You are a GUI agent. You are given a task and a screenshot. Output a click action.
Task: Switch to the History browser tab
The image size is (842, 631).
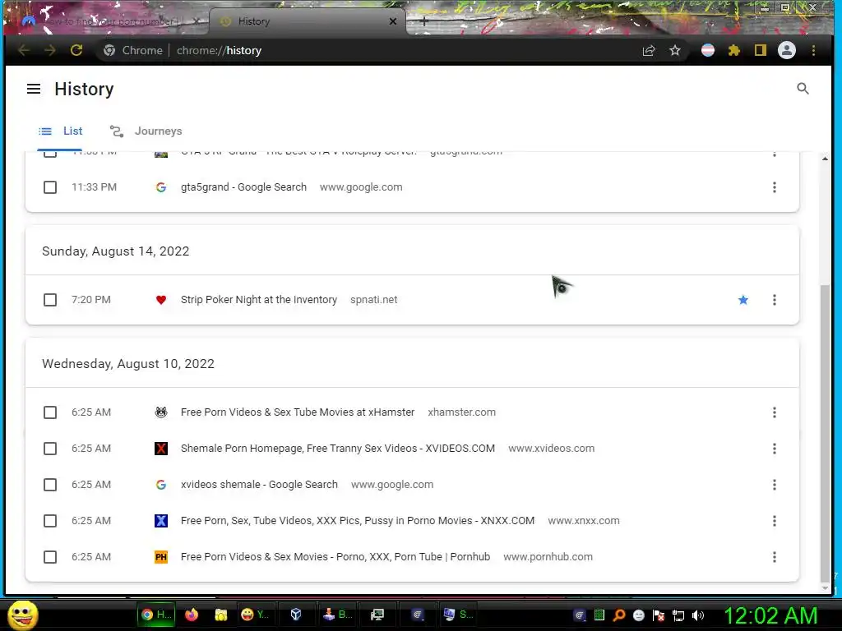[309, 21]
